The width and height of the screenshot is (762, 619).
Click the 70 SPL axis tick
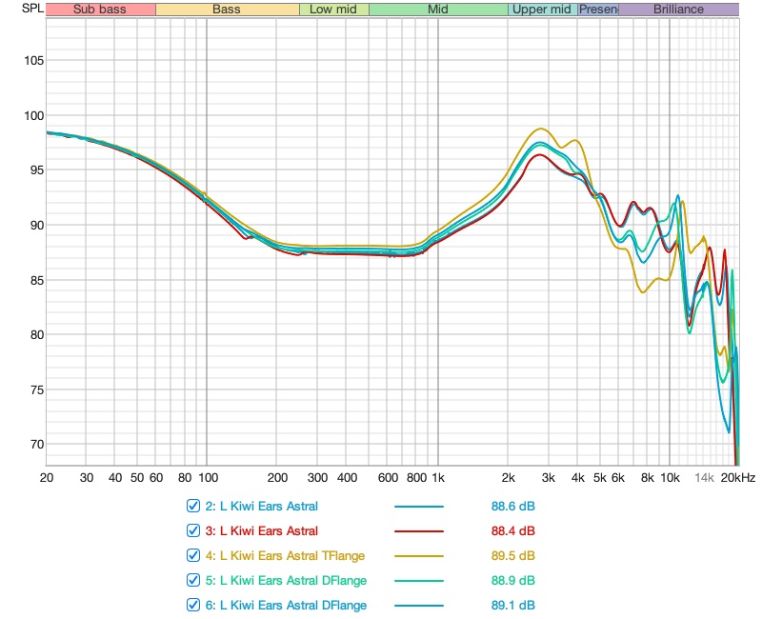coord(37,444)
